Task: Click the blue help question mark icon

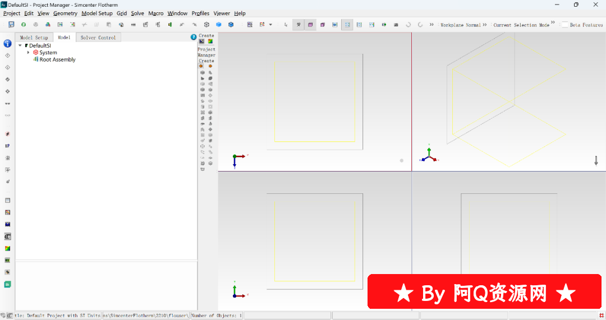Action: (x=194, y=37)
